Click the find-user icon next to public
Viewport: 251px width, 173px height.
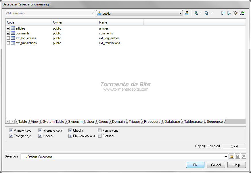(187, 13)
